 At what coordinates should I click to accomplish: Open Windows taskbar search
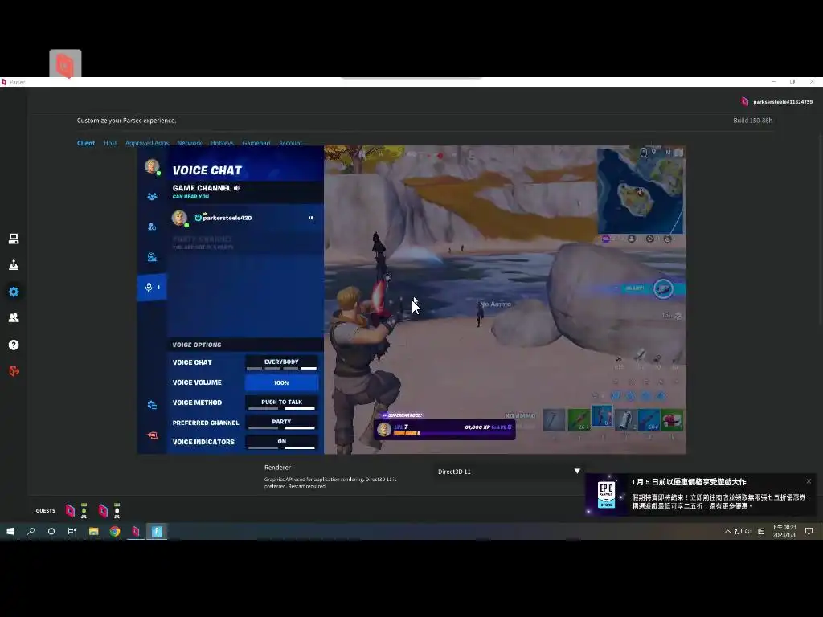31,532
